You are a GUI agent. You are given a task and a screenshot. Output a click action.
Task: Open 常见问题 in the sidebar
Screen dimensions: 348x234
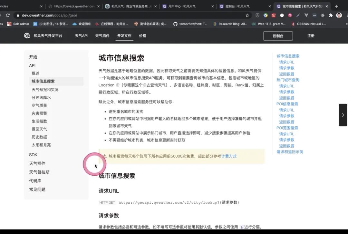coord(37,190)
